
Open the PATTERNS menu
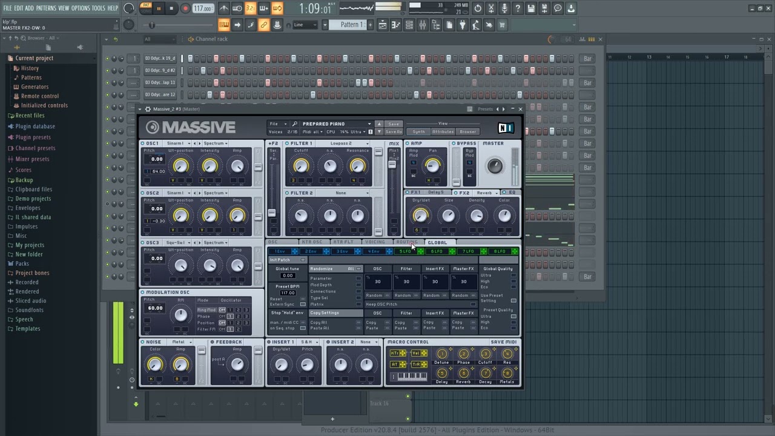point(46,8)
